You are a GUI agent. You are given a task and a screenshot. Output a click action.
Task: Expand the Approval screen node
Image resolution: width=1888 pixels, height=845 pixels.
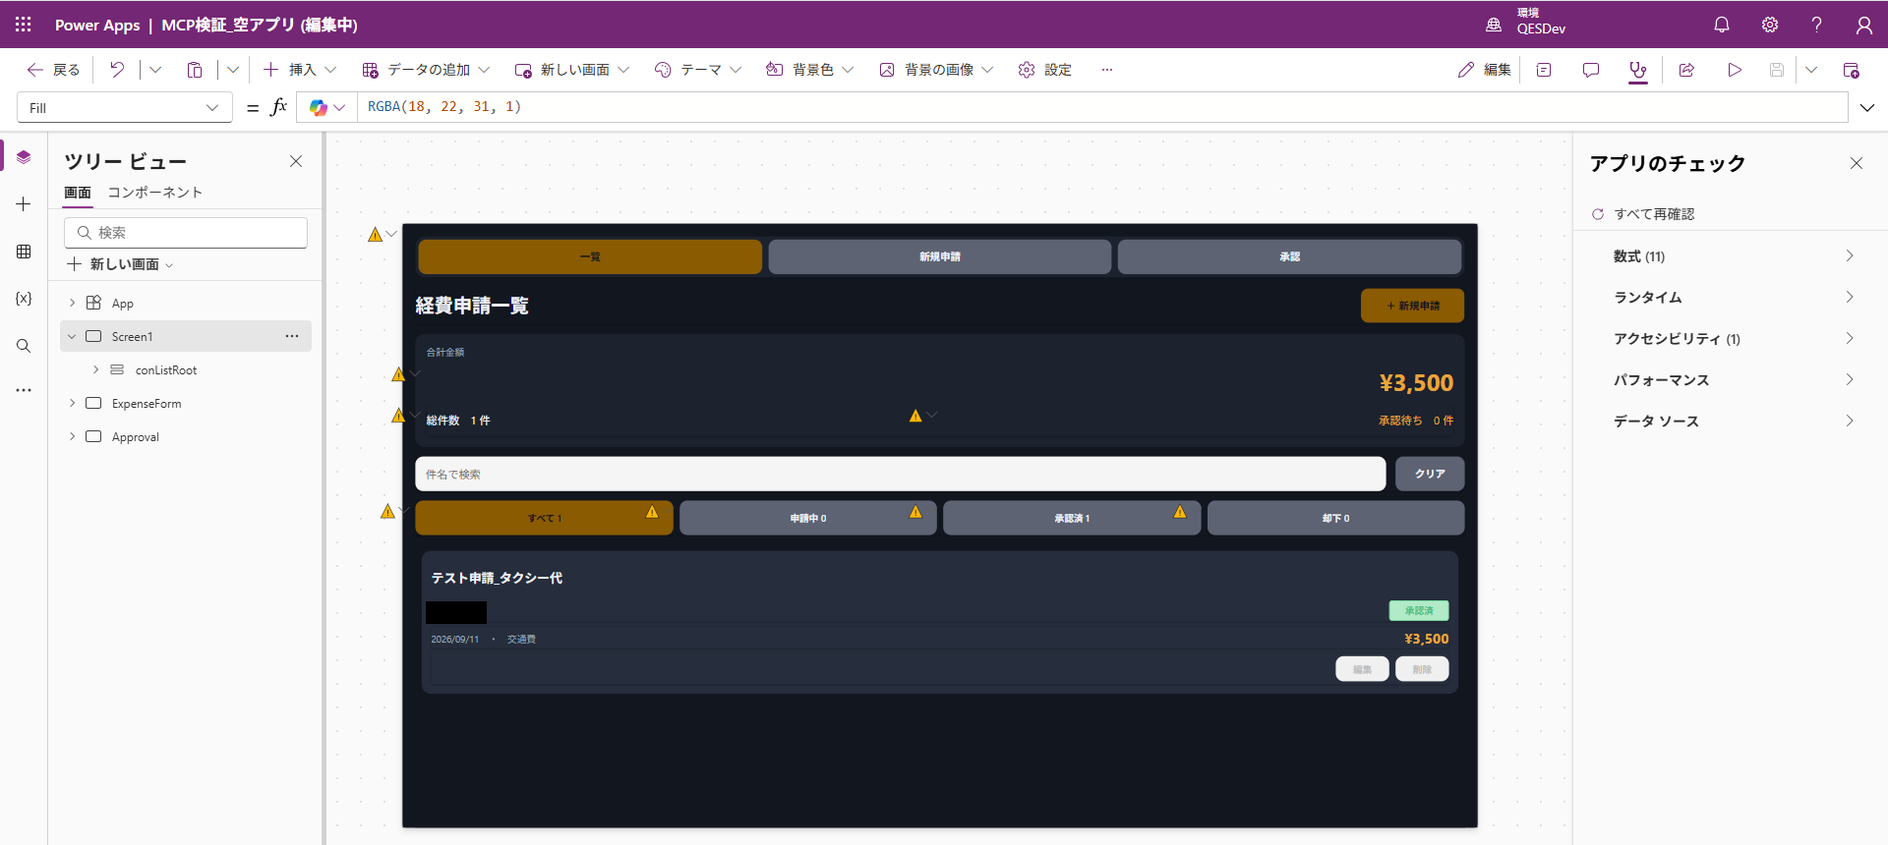tap(72, 436)
